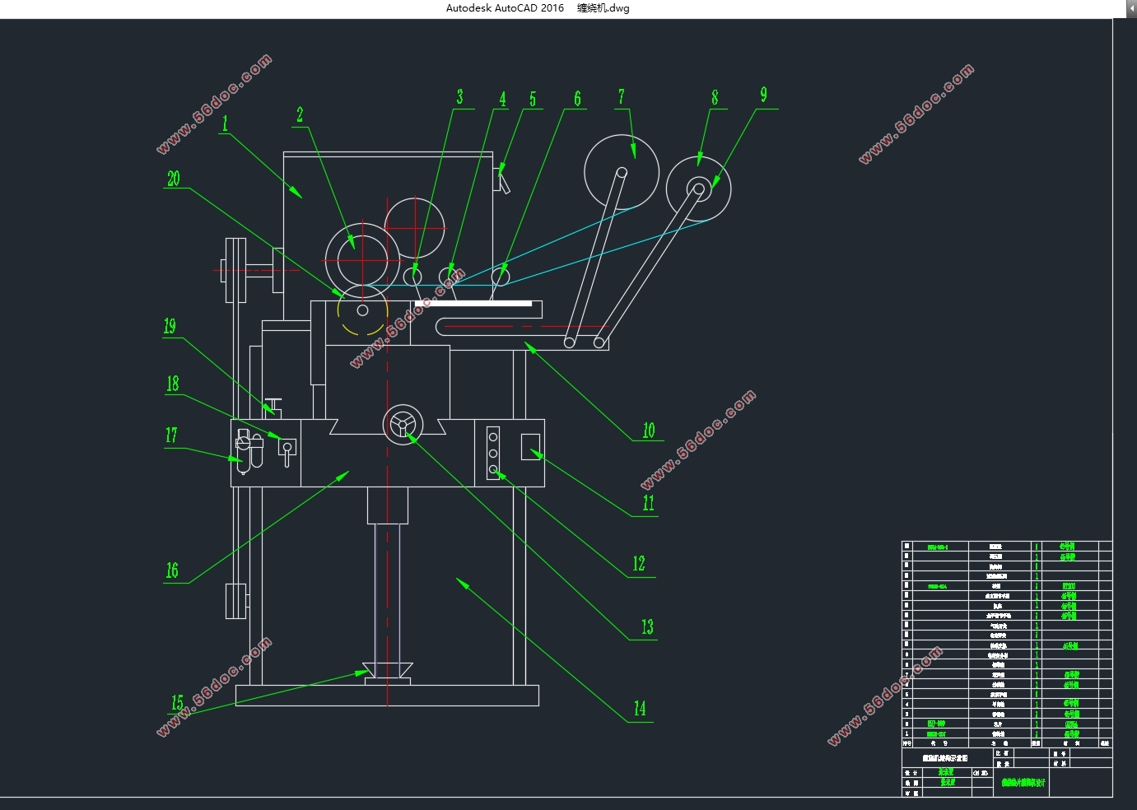Screen dimensions: 1137x810
Task: Select the white flat bar beneath the guide rollers
Action: point(474,303)
